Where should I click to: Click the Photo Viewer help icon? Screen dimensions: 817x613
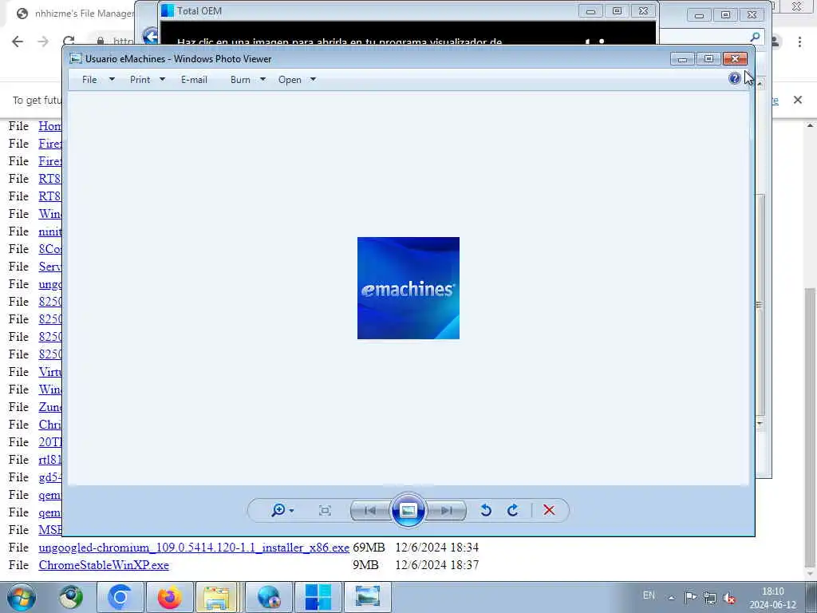tap(734, 79)
